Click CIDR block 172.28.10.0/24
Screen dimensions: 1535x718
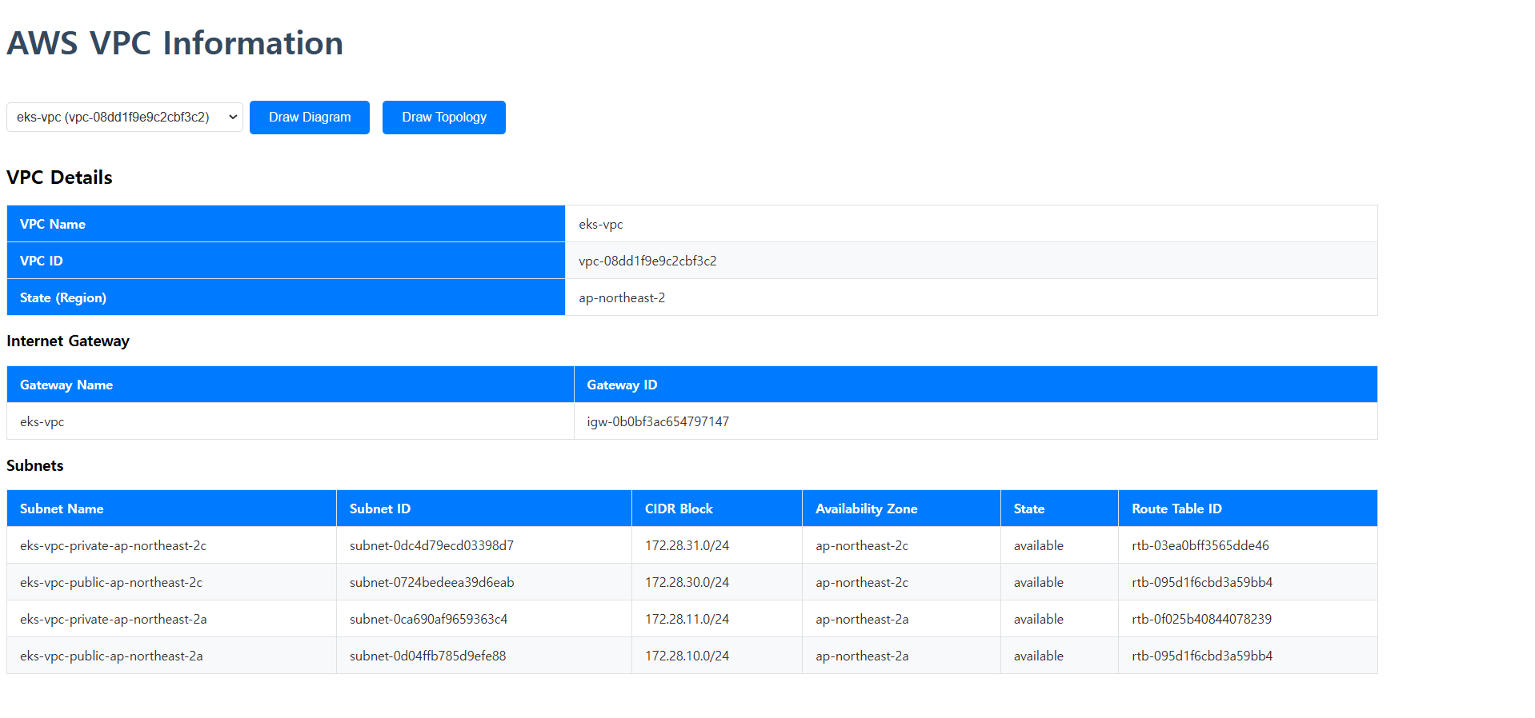[687, 656]
